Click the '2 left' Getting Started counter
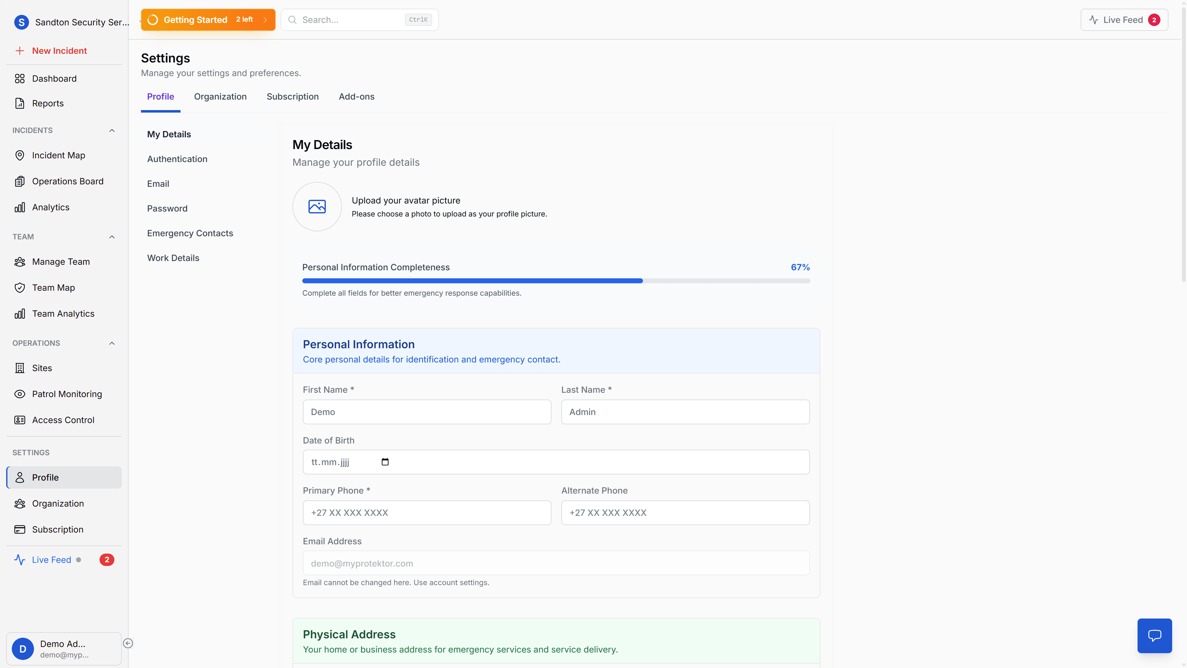This screenshot has width=1187, height=668. click(x=244, y=19)
